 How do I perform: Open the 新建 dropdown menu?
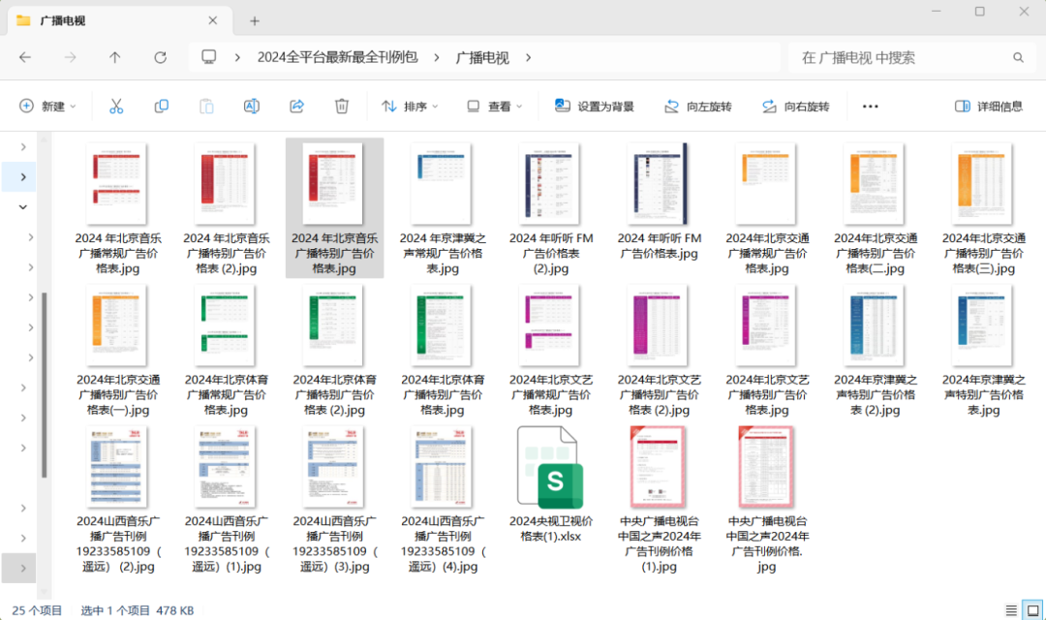pos(47,107)
